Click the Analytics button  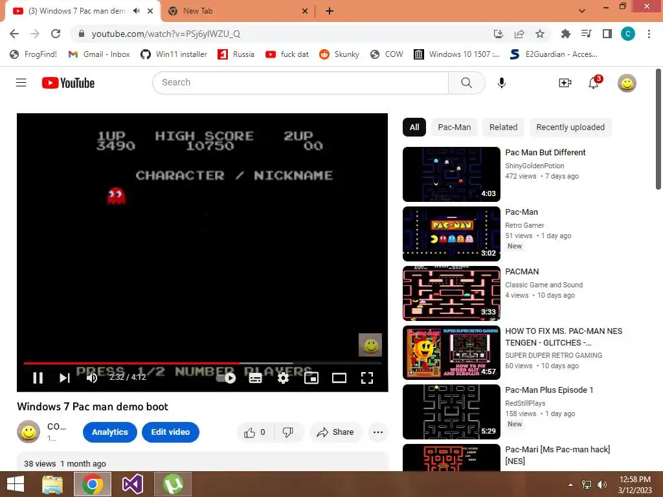coord(110,432)
